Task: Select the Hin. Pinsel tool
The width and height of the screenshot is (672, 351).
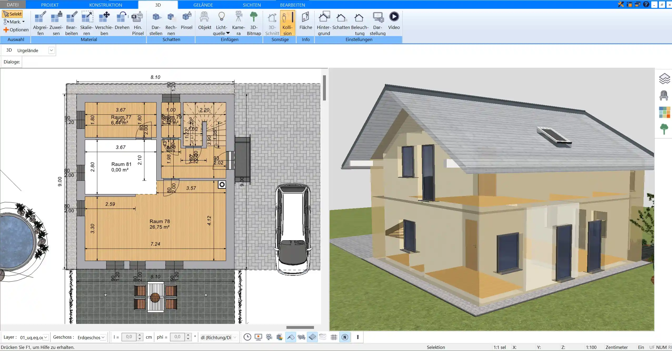Action: (138, 23)
